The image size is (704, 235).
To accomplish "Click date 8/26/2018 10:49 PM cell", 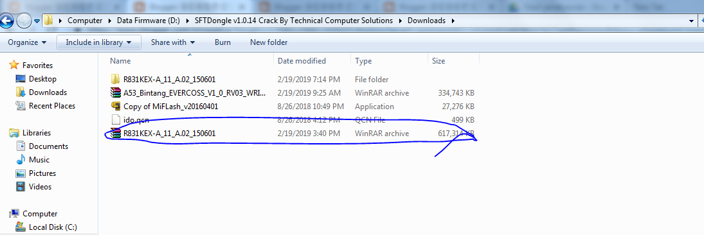I will click(311, 107).
